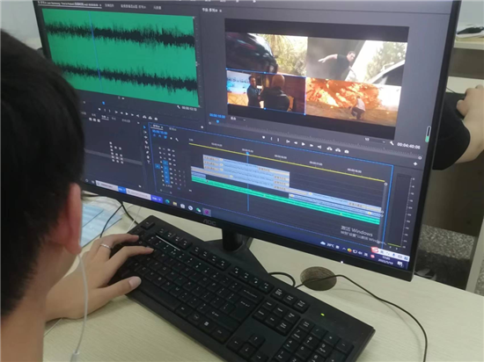Click the Lift button in program monitor
The image size is (484, 362).
pyautogui.click(x=329, y=148)
